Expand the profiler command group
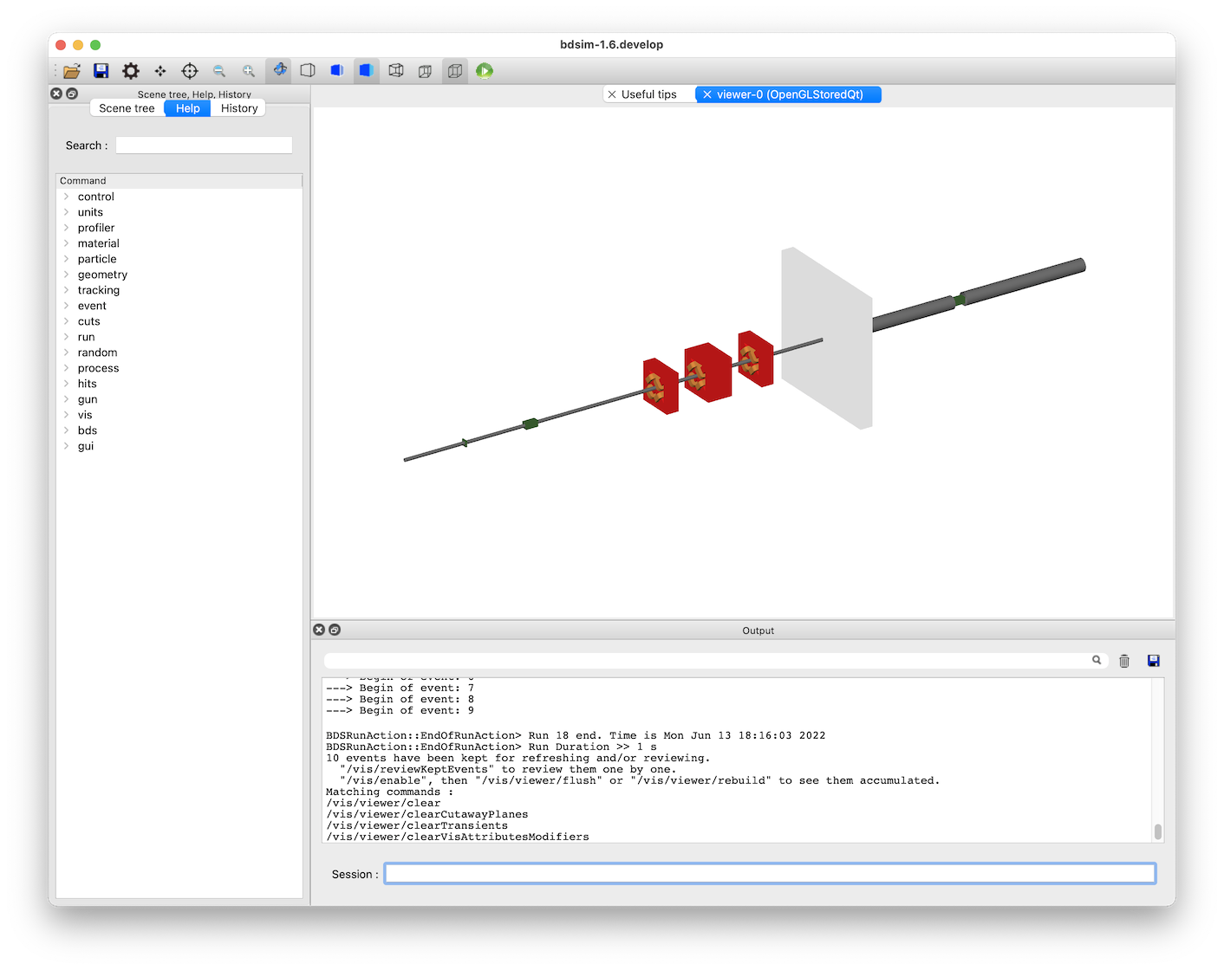Screen dimensions: 1224x970 point(66,228)
